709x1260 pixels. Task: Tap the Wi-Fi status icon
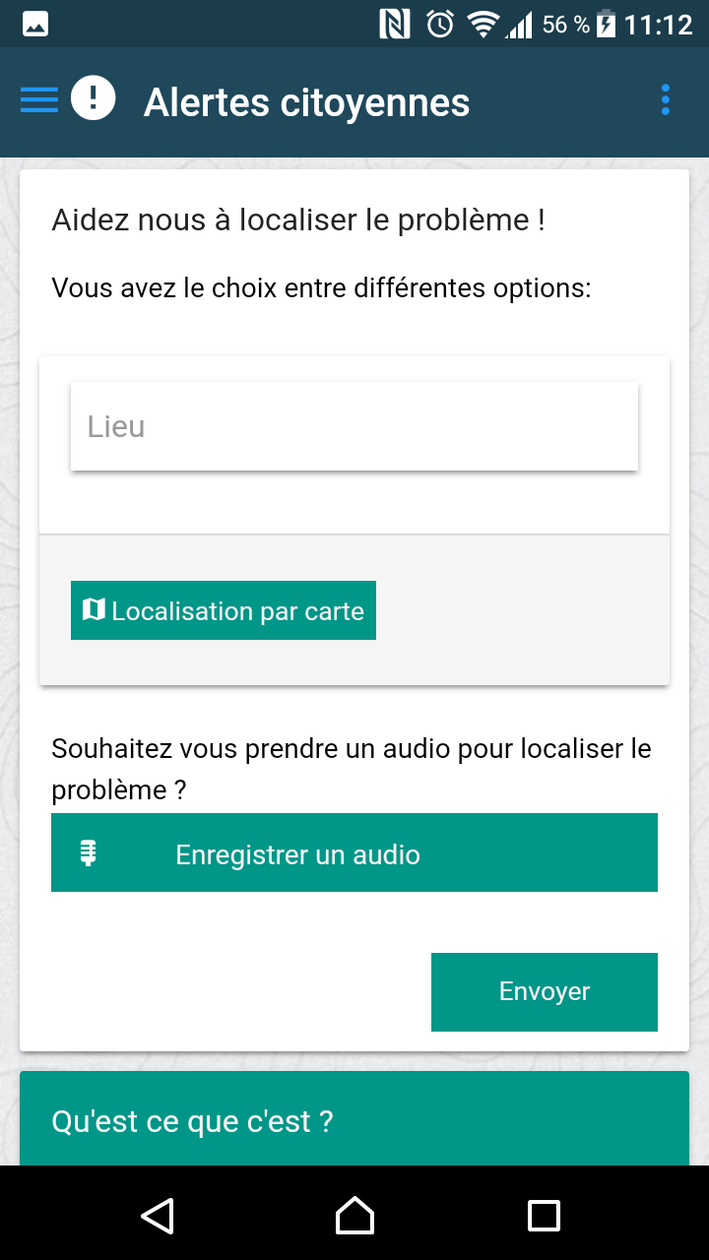click(x=483, y=25)
